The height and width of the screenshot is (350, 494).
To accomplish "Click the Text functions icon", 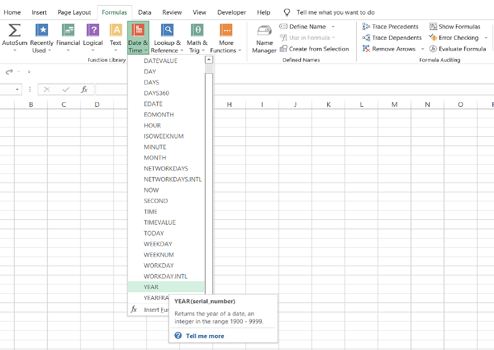I will [116, 30].
